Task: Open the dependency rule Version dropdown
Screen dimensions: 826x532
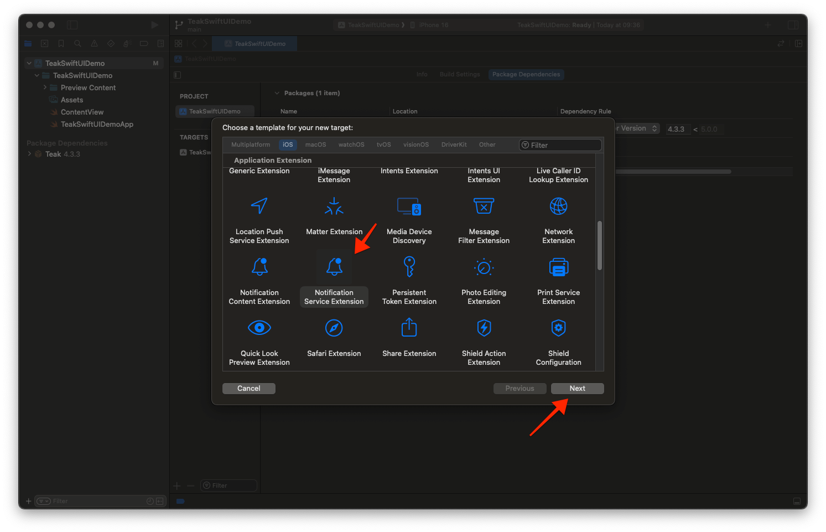Action: [637, 128]
